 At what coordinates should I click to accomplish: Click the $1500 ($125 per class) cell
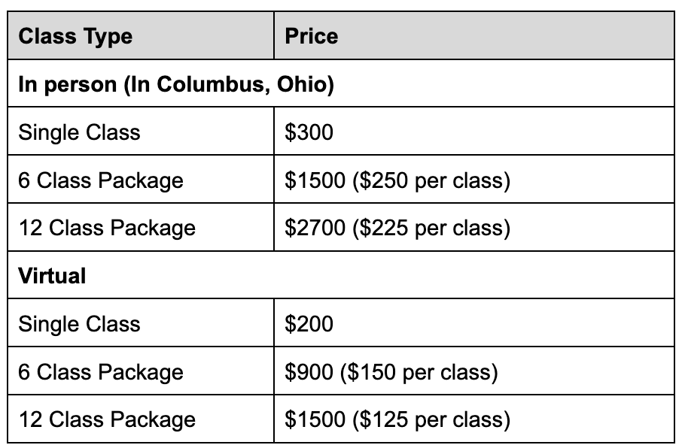[474, 419]
